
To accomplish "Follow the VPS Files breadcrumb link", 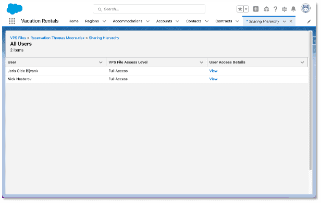I will pos(18,38).
